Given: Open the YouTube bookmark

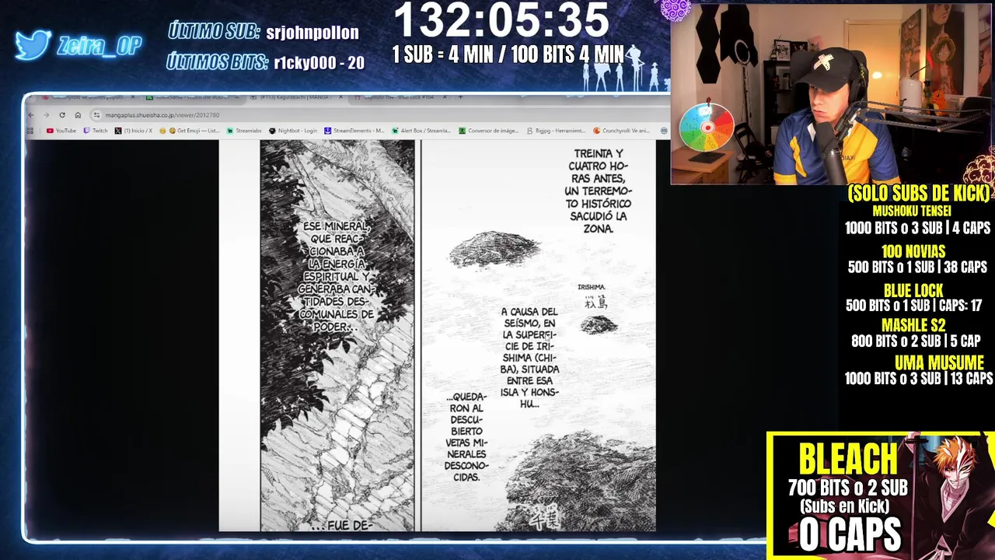Looking at the screenshot, I should [x=61, y=131].
